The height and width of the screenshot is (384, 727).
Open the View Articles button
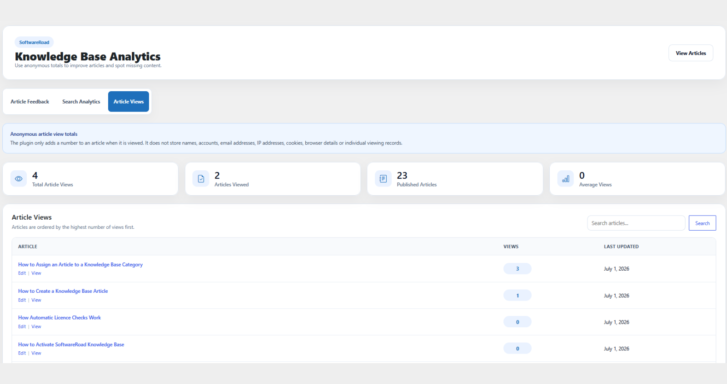click(x=691, y=53)
